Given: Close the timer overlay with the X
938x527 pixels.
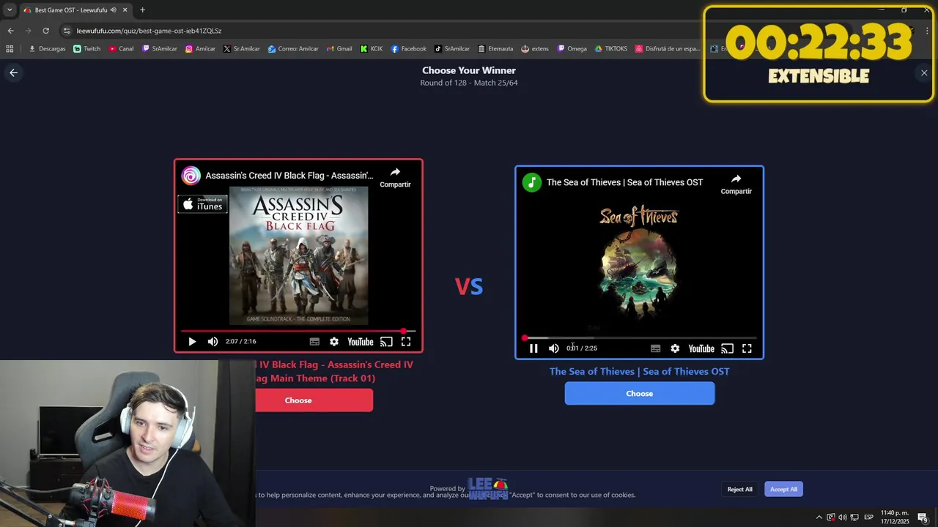Looking at the screenshot, I should click(x=924, y=73).
